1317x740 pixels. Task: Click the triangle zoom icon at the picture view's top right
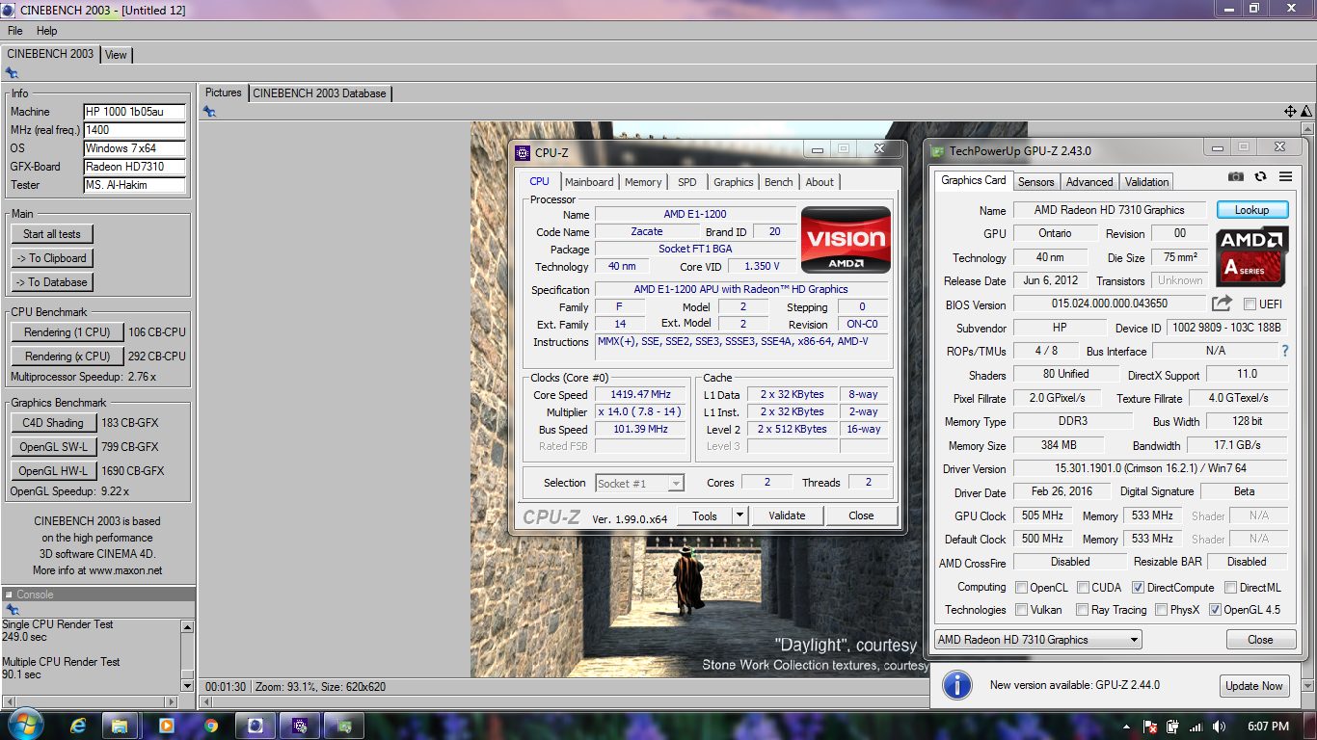pyautogui.click(x=1306, y=112)
